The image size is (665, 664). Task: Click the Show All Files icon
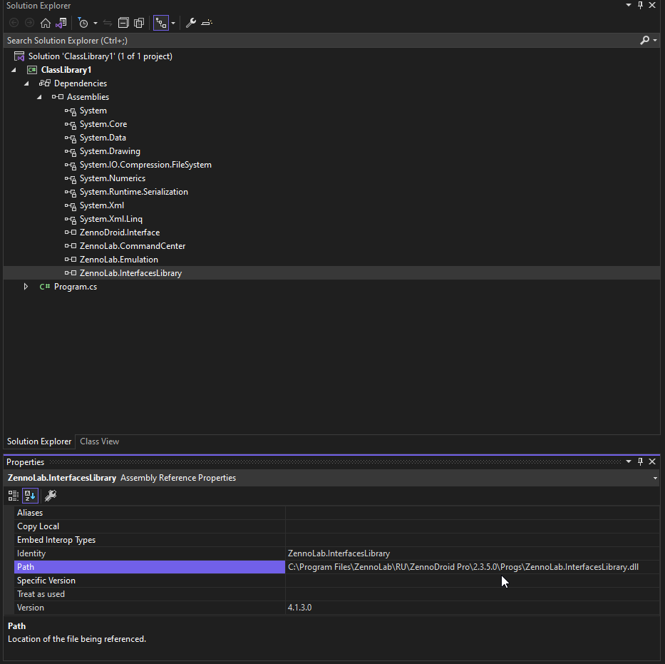coord(139,23)
